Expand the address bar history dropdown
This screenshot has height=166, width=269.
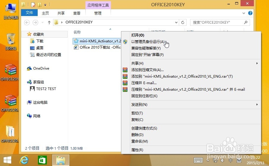[176, 22]
